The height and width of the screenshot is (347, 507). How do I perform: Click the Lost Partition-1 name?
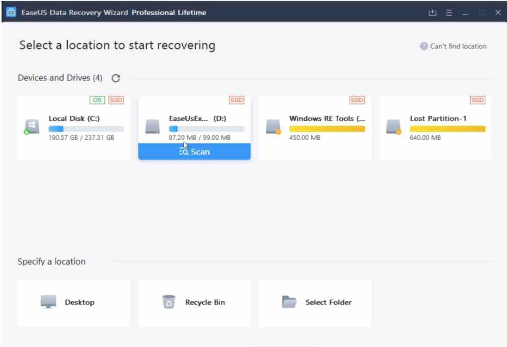click(438, 118)
